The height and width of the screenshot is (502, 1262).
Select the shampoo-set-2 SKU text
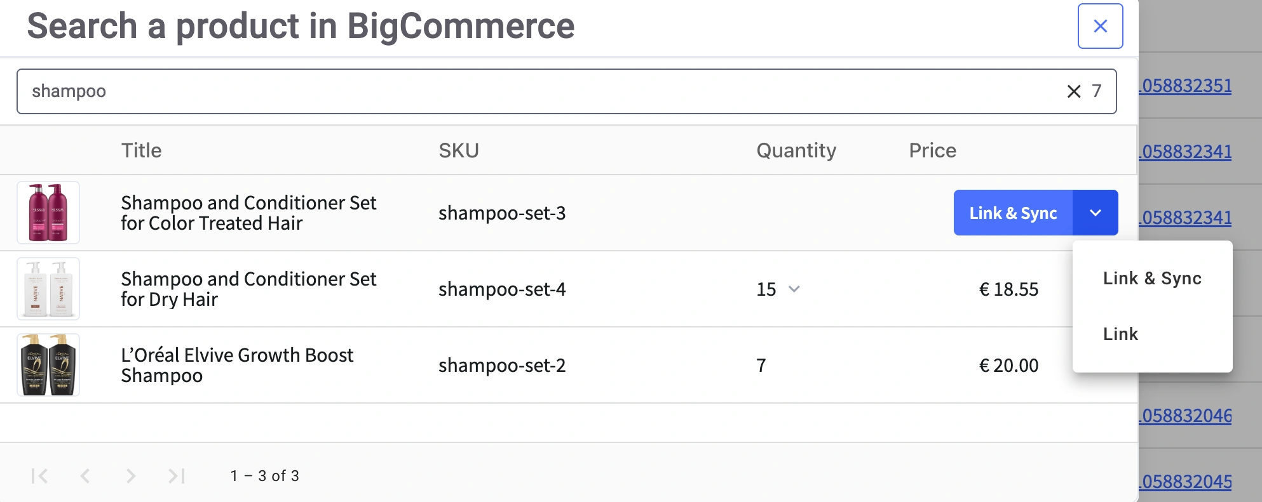(502, 365)
